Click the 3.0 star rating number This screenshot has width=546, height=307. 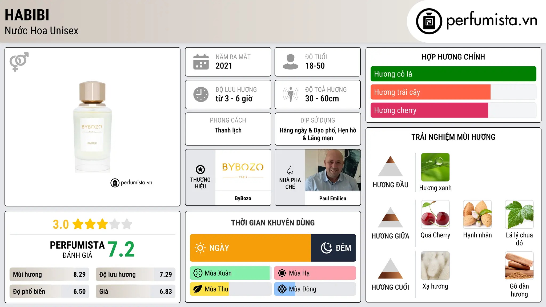tap(61, 224)
